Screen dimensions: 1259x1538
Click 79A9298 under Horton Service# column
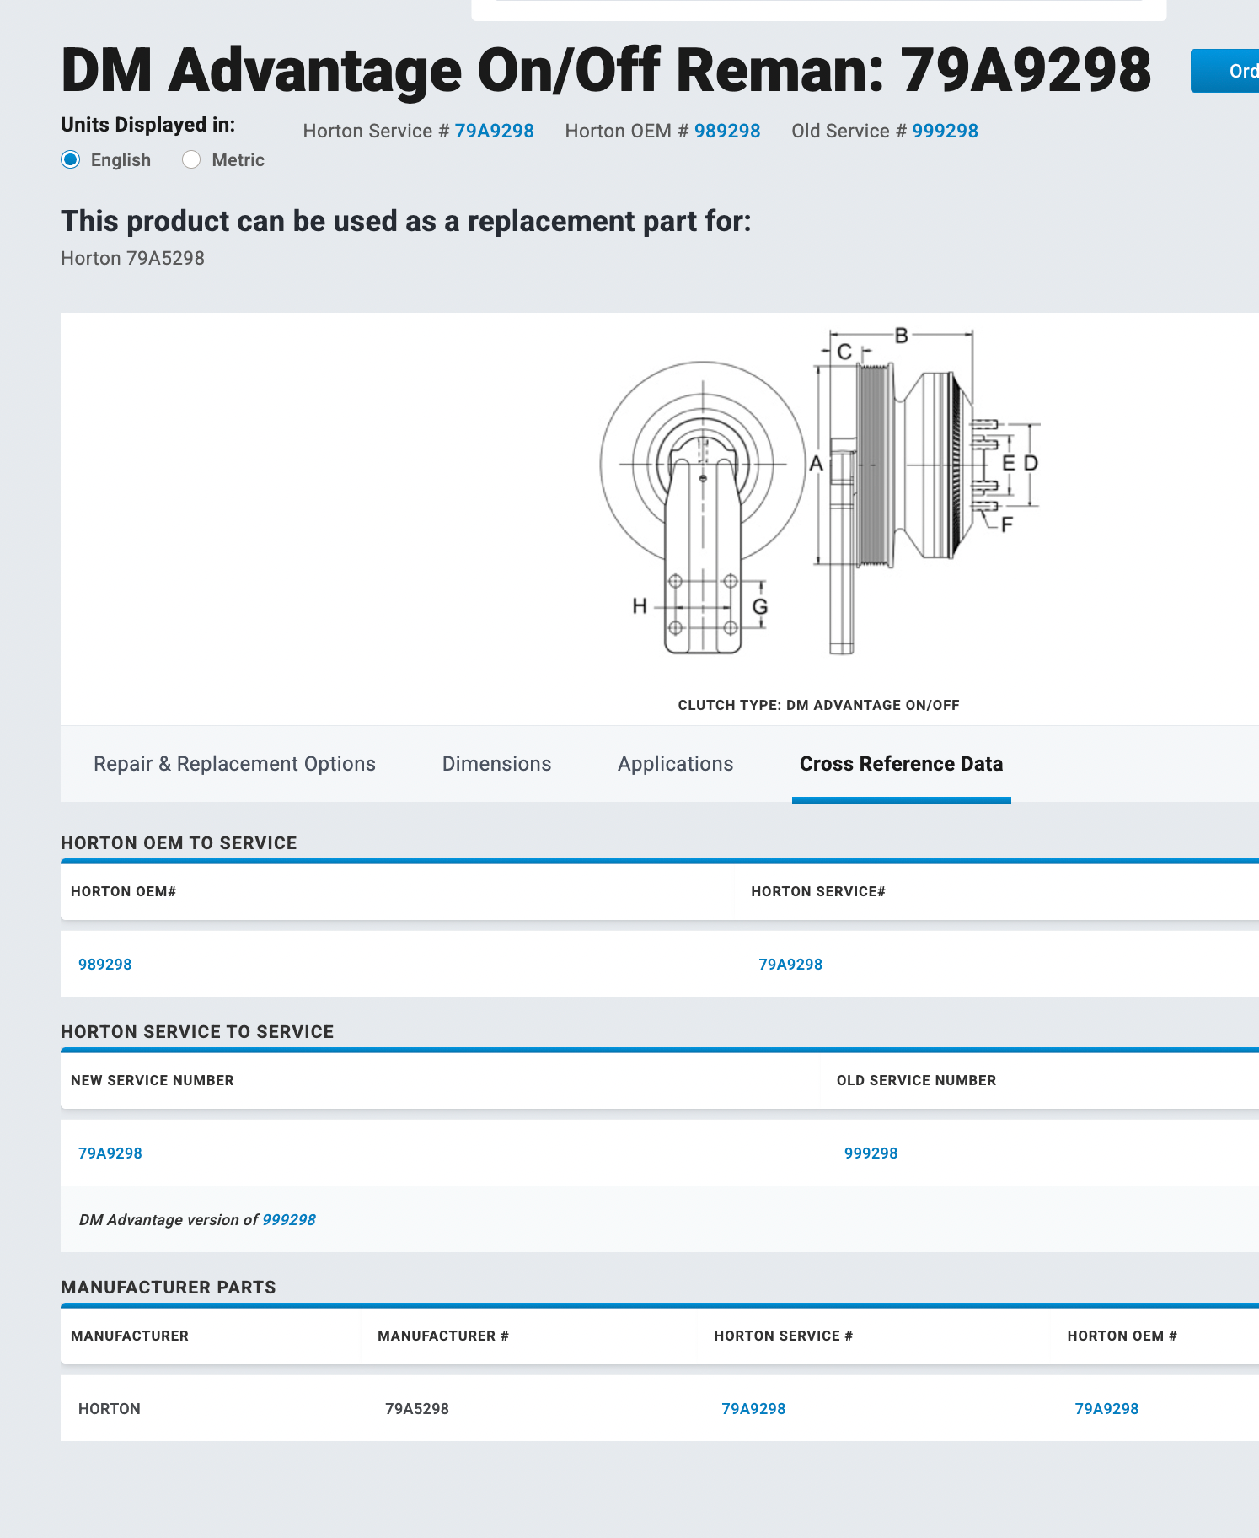coord(790,965)
